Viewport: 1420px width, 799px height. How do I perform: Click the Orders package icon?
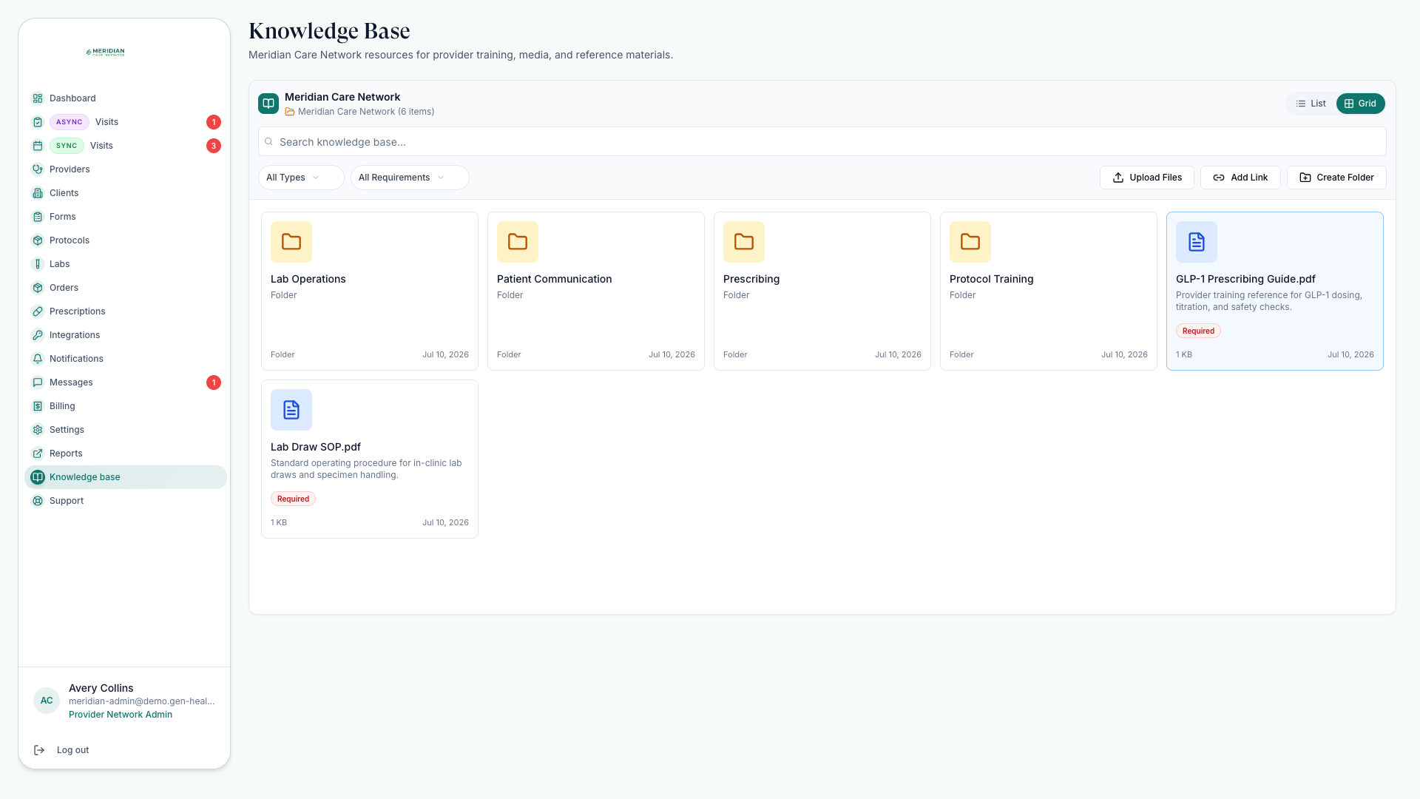pos(38,288)
